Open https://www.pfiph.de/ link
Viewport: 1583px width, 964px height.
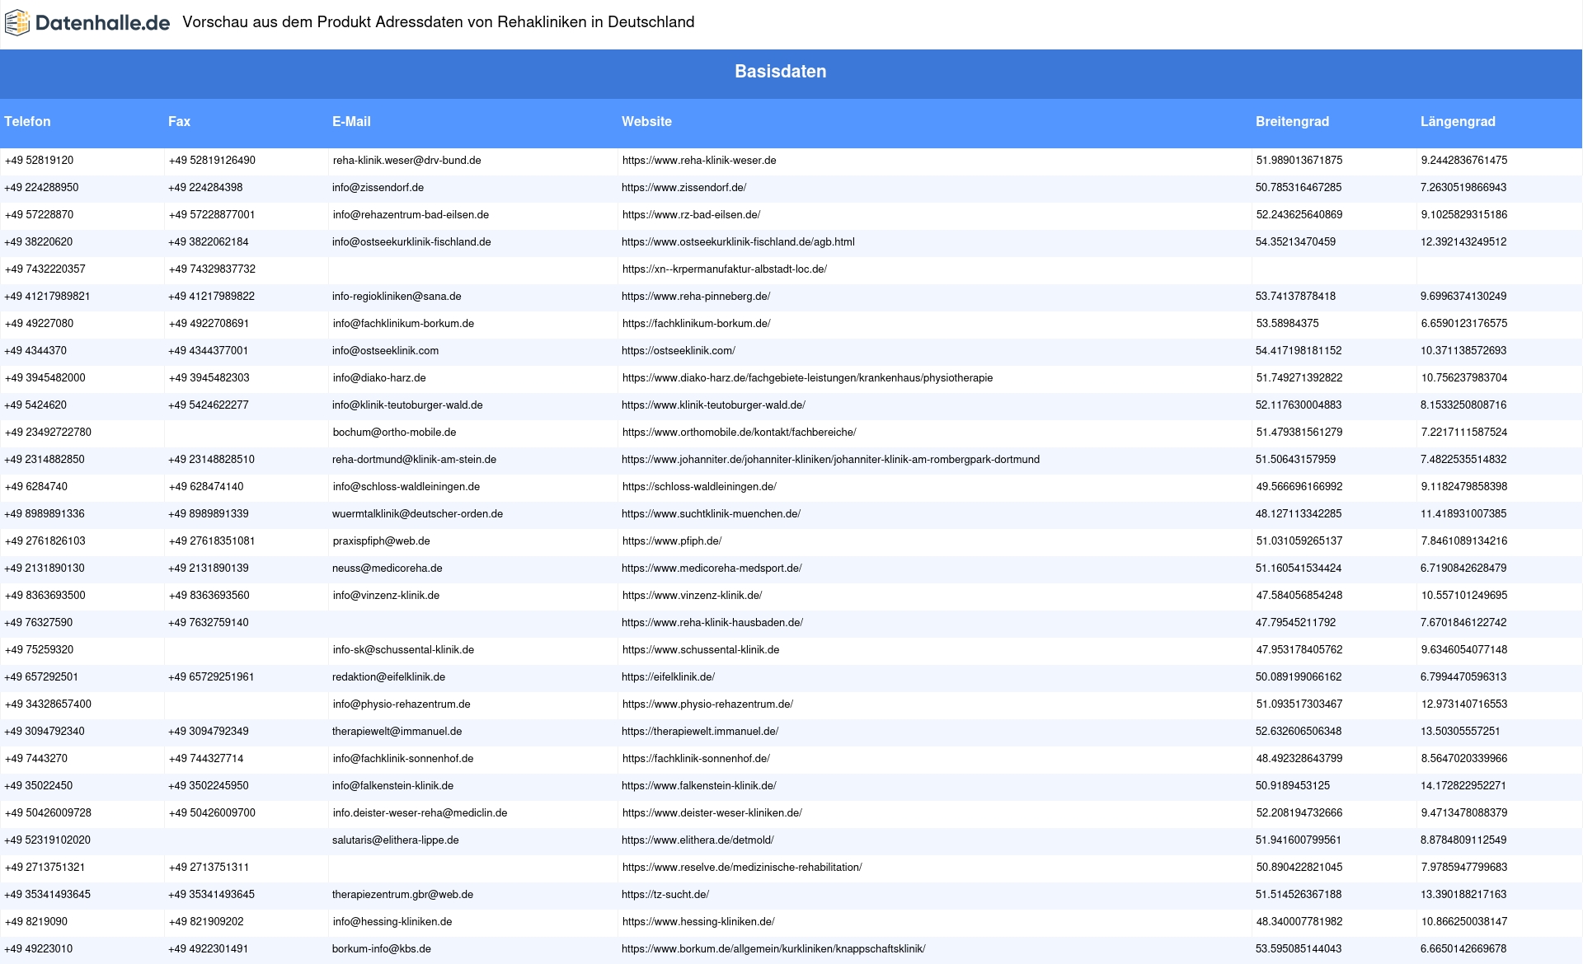[672, 541]
